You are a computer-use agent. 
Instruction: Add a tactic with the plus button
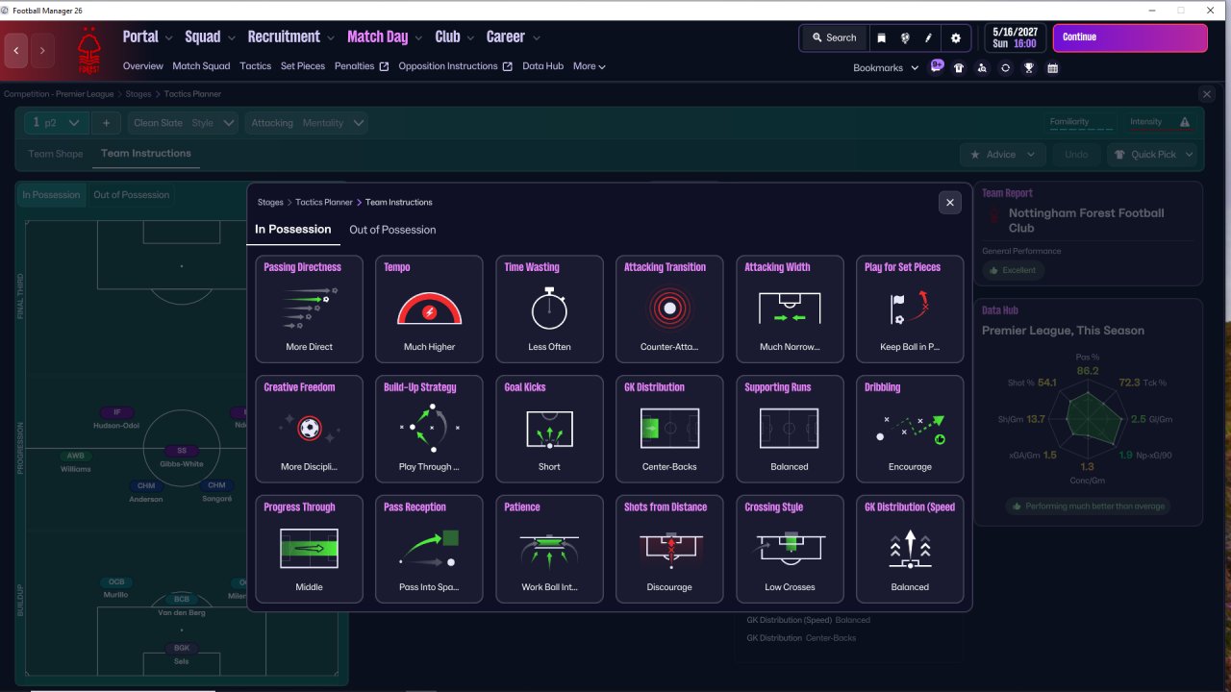point(106,123)
